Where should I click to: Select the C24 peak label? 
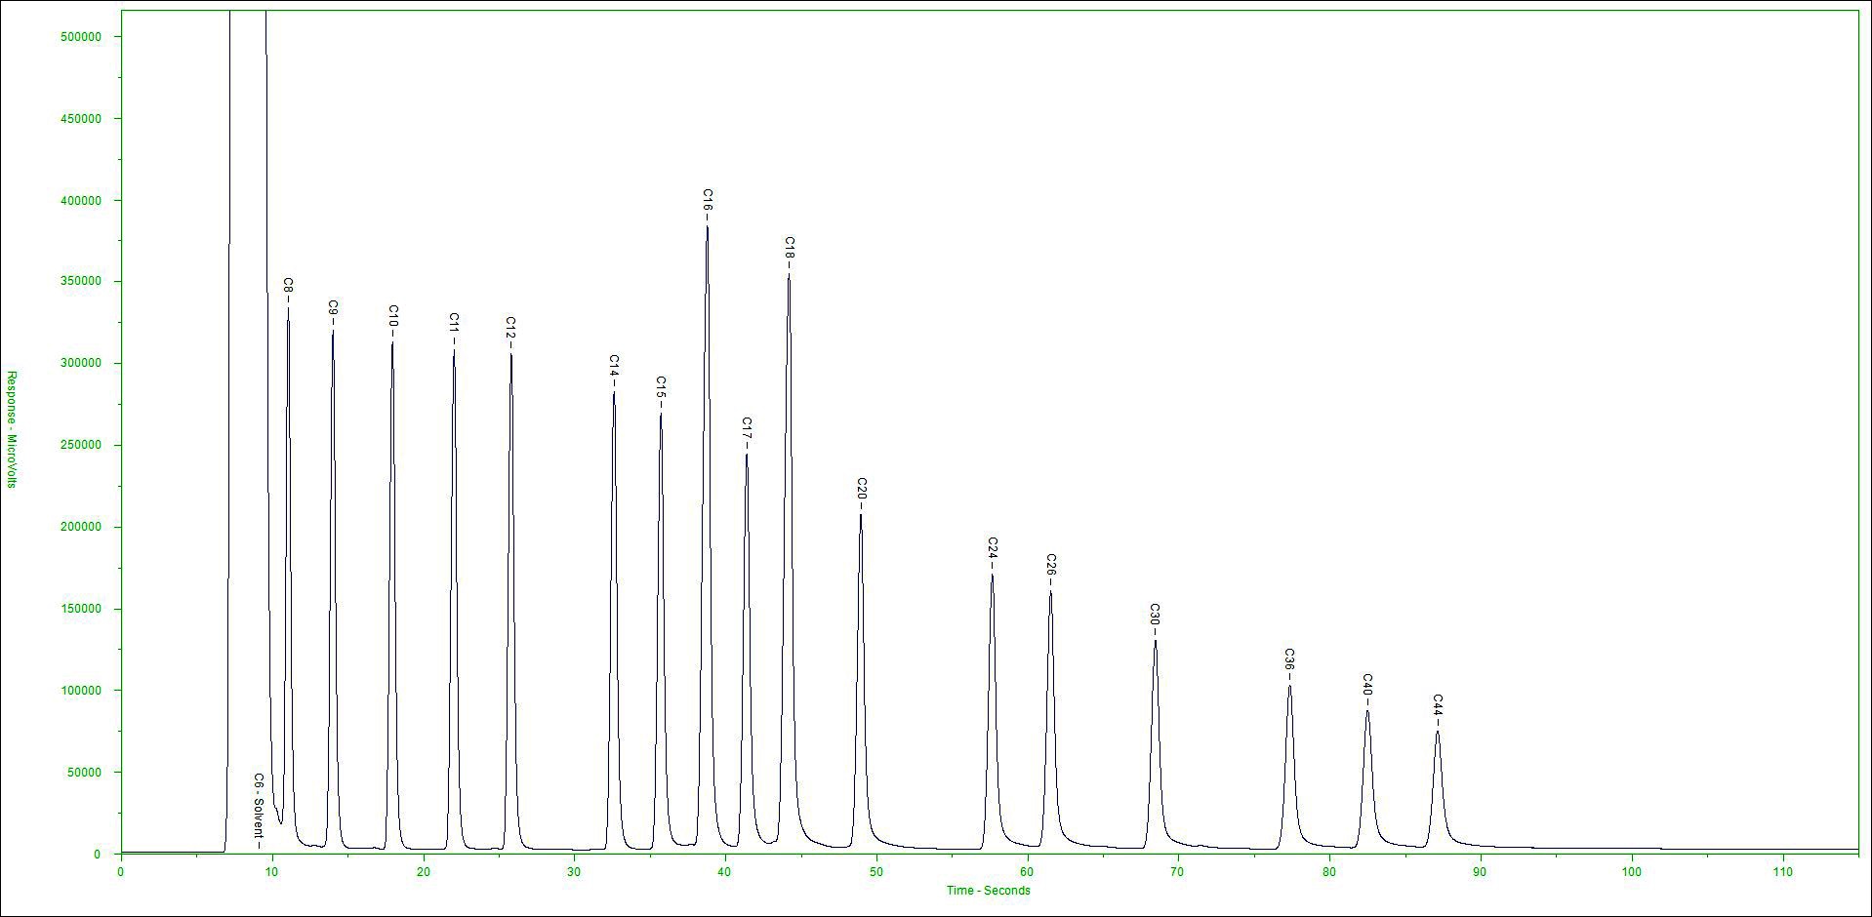[x=993, y=548]
